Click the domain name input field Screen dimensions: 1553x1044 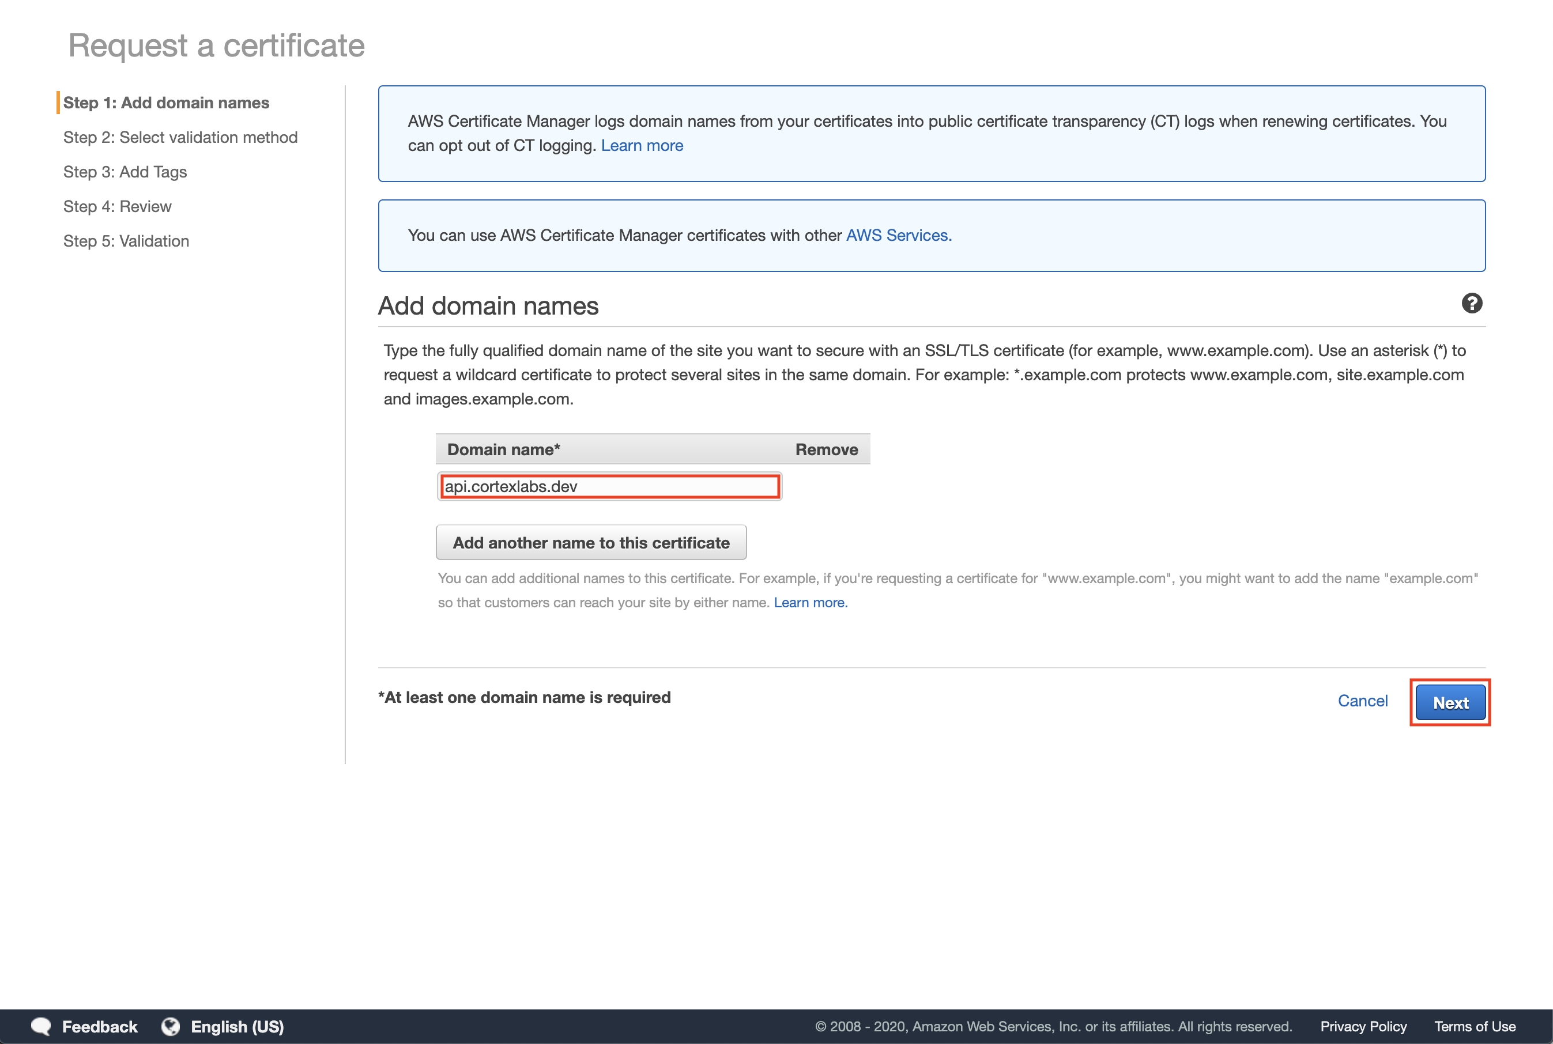click(x=609, y=487)
